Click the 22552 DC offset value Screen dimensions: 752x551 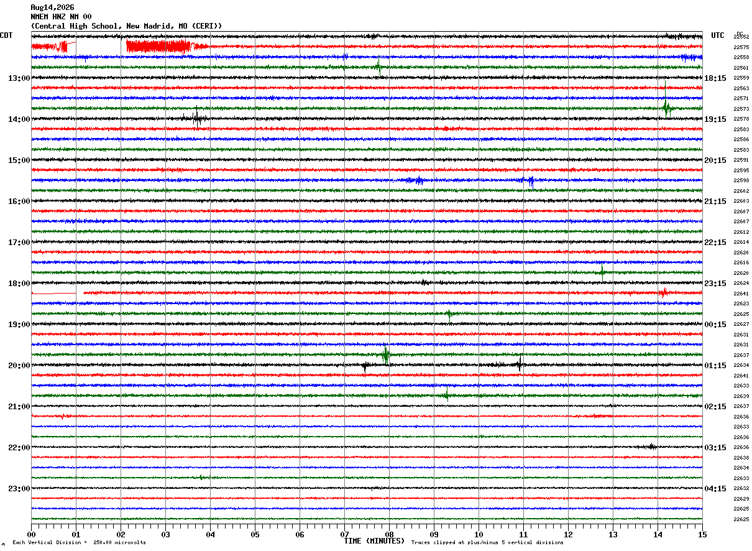point(741,37)
